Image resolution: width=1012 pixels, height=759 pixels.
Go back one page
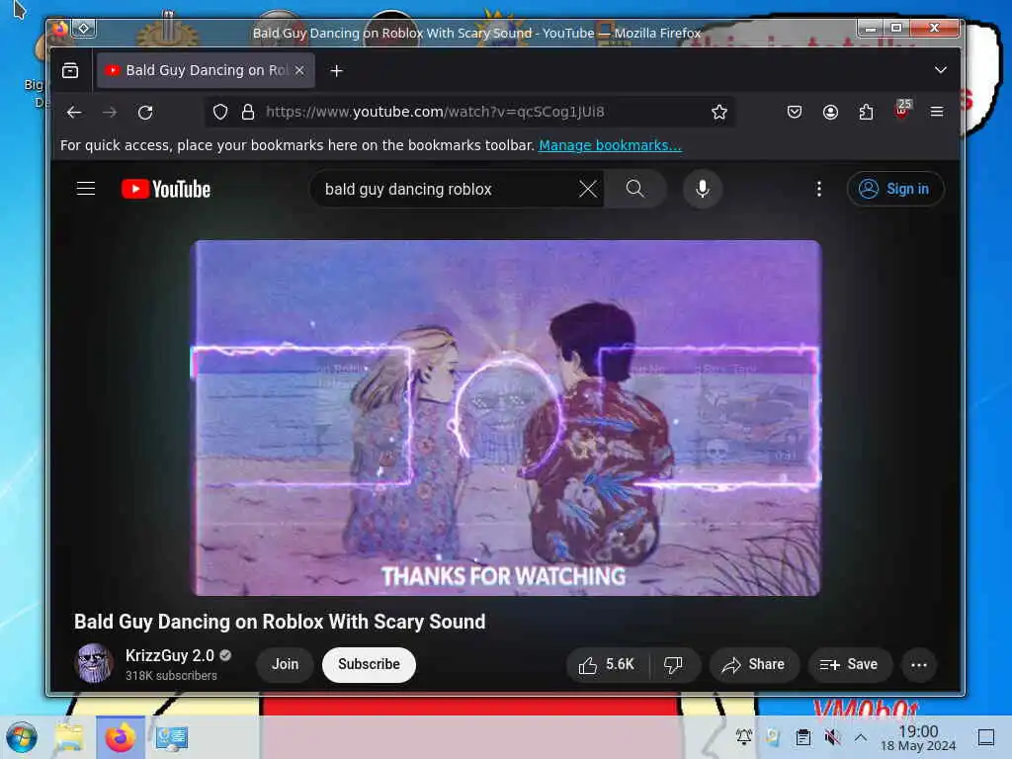[74, 113]
